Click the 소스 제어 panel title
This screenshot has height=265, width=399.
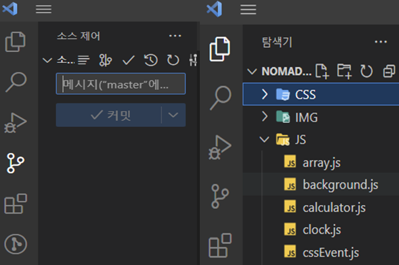79,36
